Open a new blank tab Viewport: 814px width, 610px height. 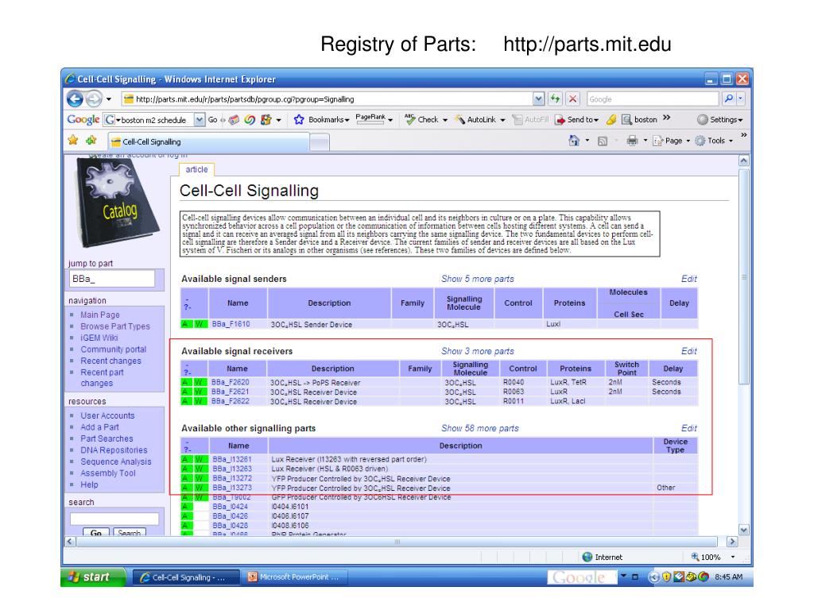(x=320, y=141)
